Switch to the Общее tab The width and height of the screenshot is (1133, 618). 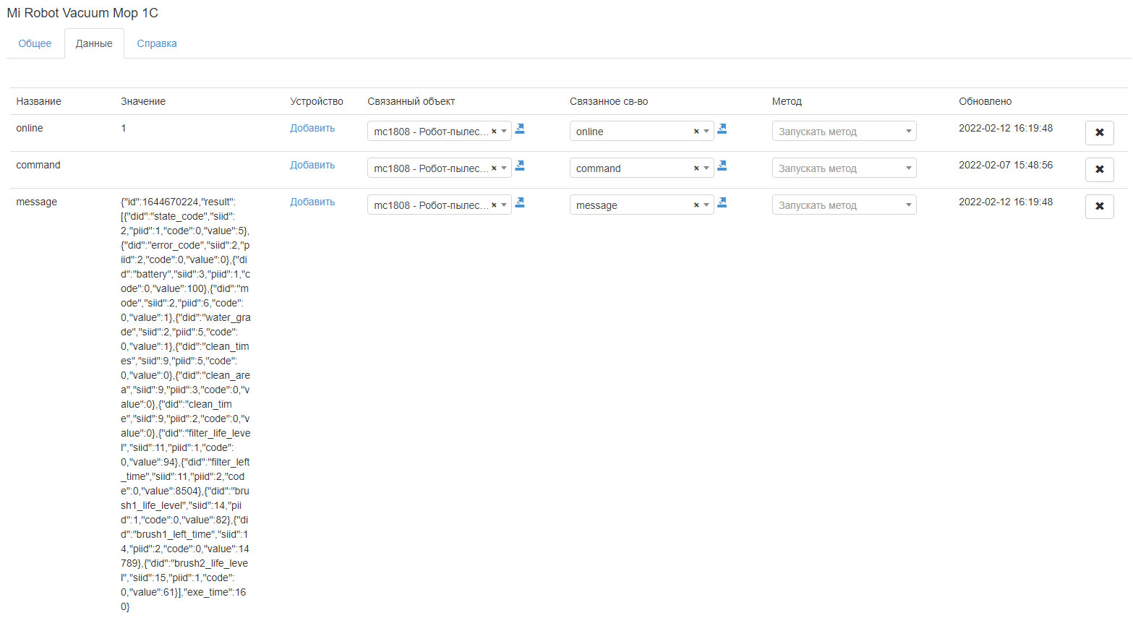tap(35, 43)
